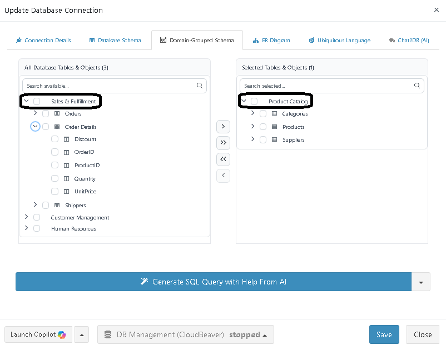
Task: Click the move-all-right double arrow button
Action: pos(223,143)
